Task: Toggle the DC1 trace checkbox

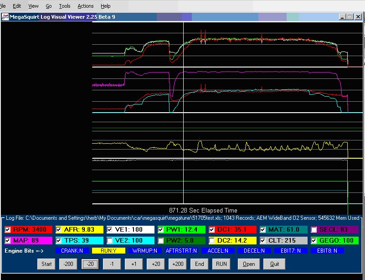Action: click(x=211, y=230)
